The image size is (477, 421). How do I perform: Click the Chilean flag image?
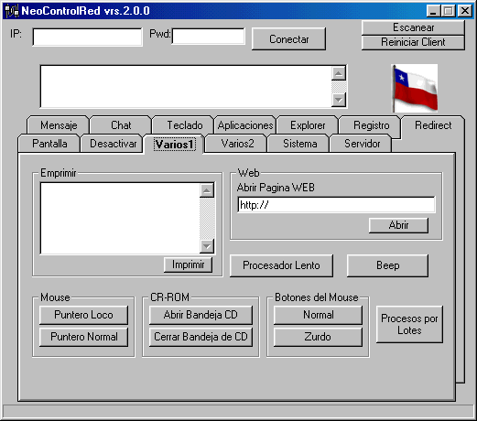415,88
